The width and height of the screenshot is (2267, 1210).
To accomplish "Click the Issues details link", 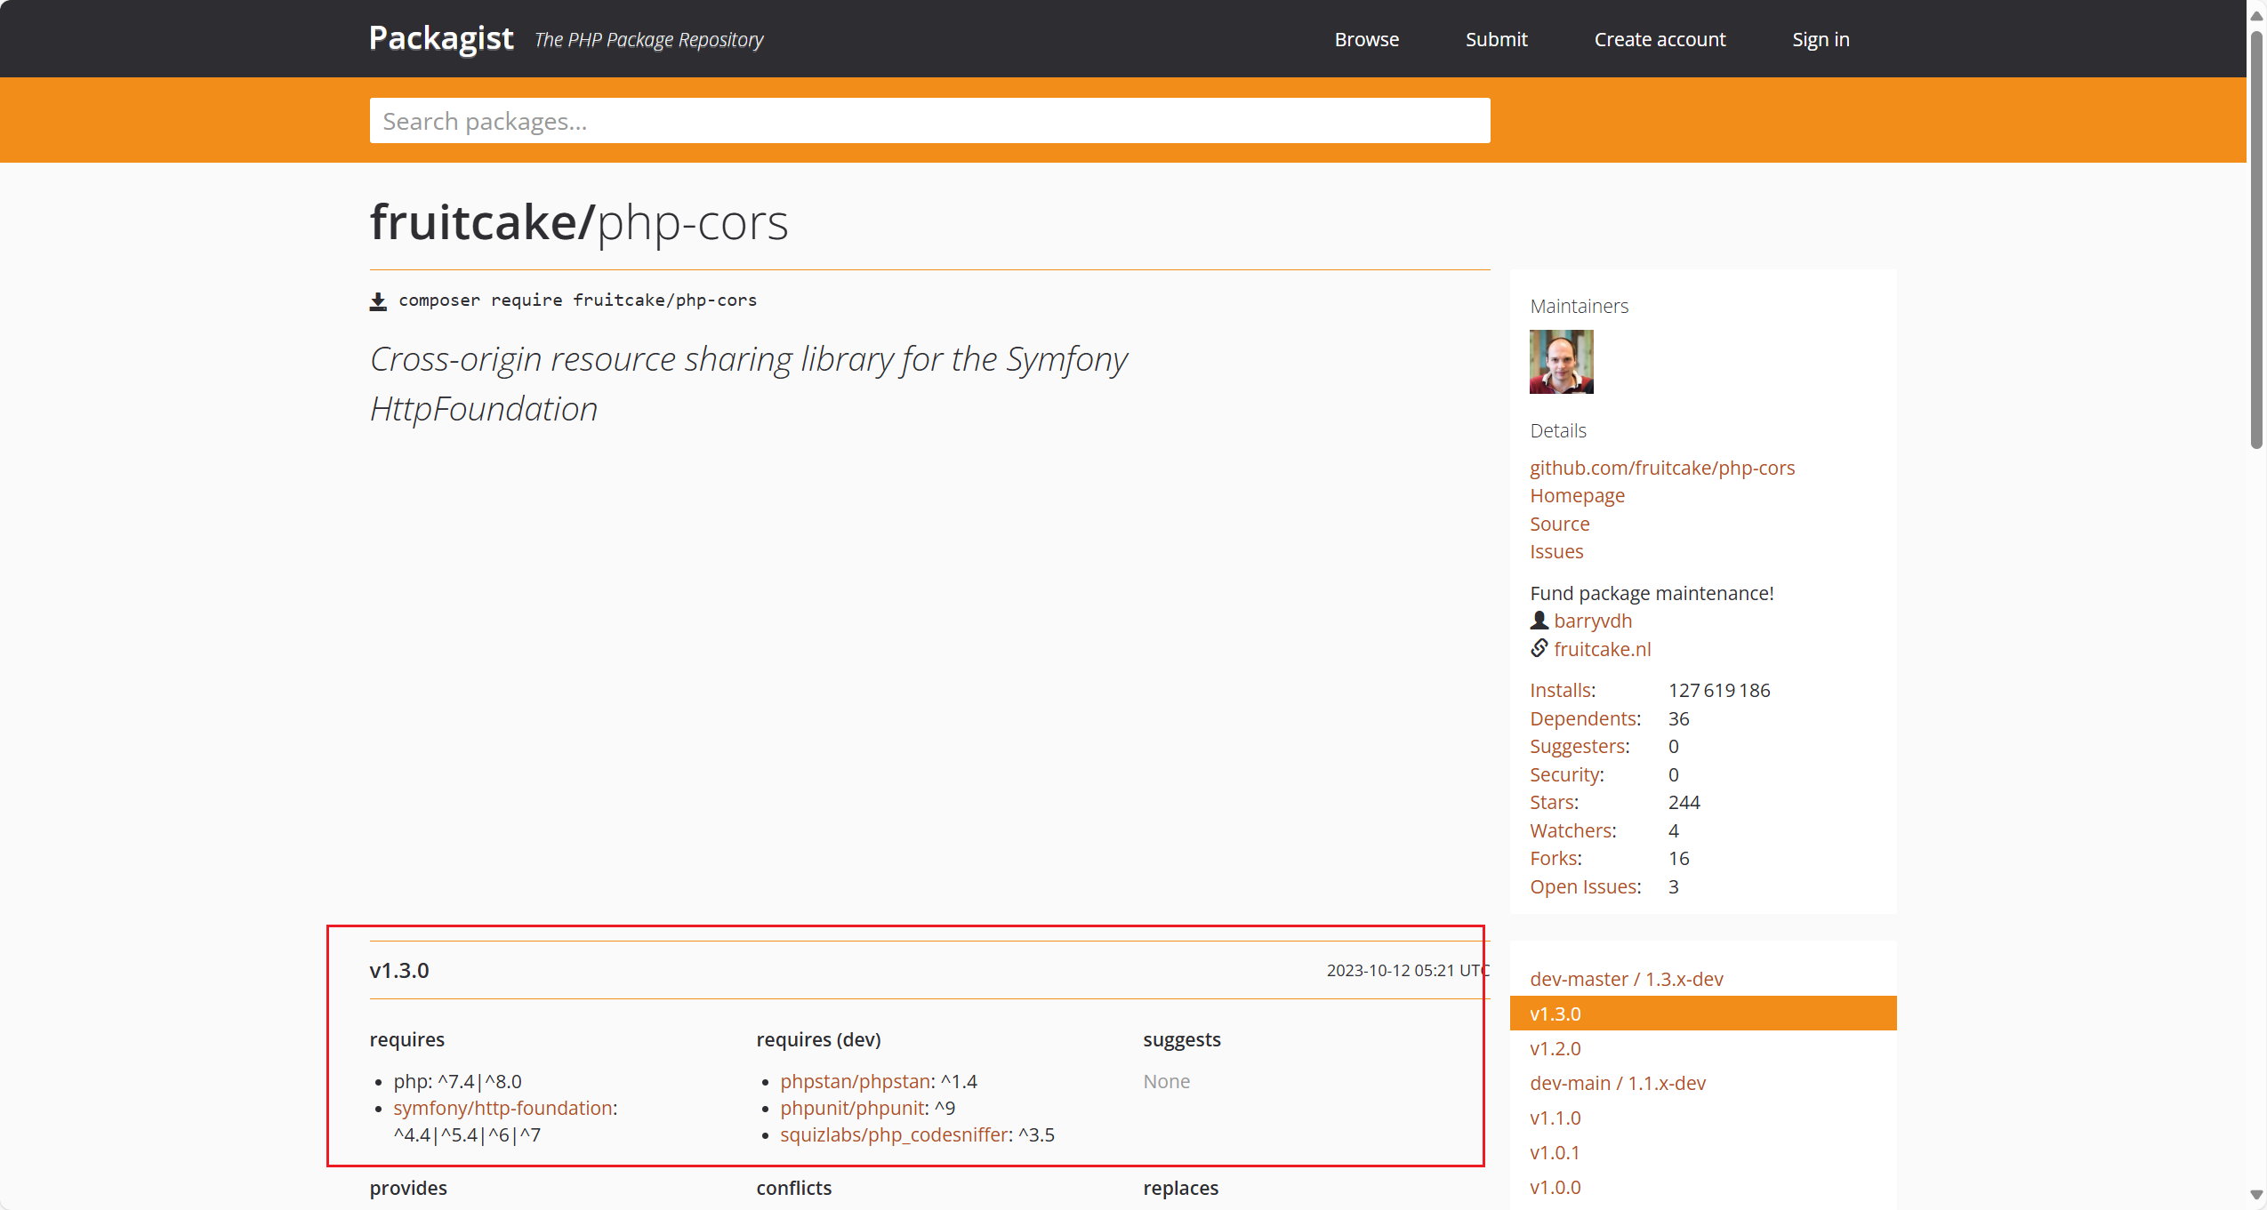I will click(x=1556, y=551).
